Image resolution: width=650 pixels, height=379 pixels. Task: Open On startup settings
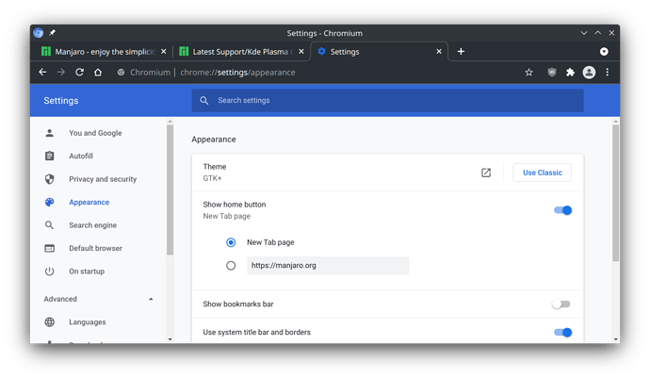click(x=87, y=272)
